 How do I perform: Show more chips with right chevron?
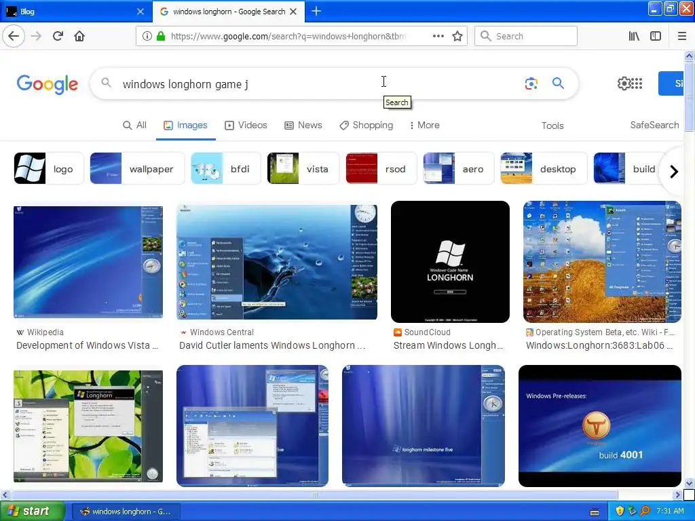pyautogui.click(x=674, y=172)
